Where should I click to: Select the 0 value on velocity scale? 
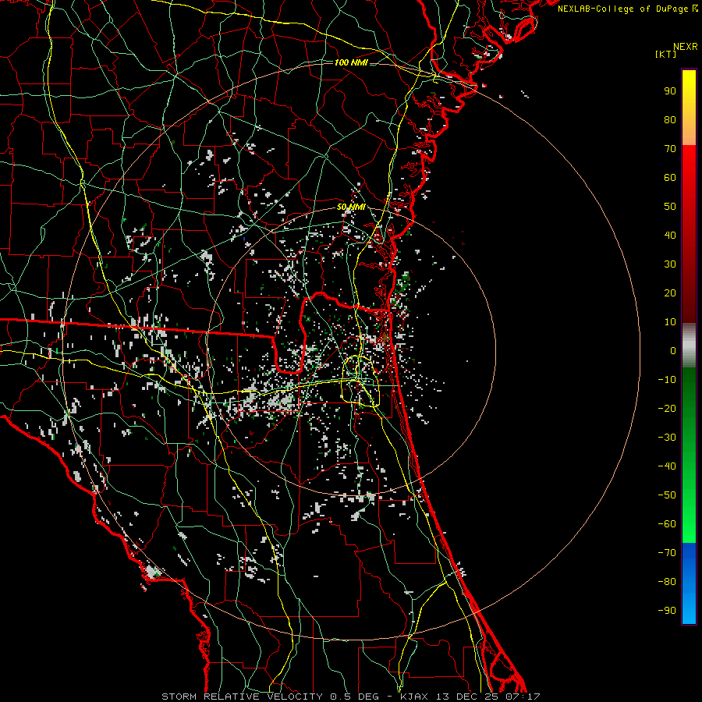tap(673, 350)
